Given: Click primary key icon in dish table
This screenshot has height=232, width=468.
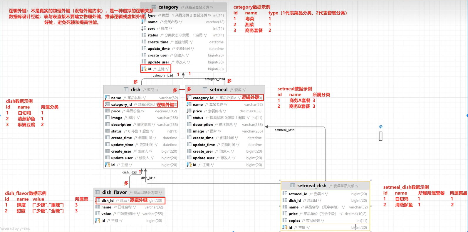Looking at the screenshot, I should (x=108, y=165).
